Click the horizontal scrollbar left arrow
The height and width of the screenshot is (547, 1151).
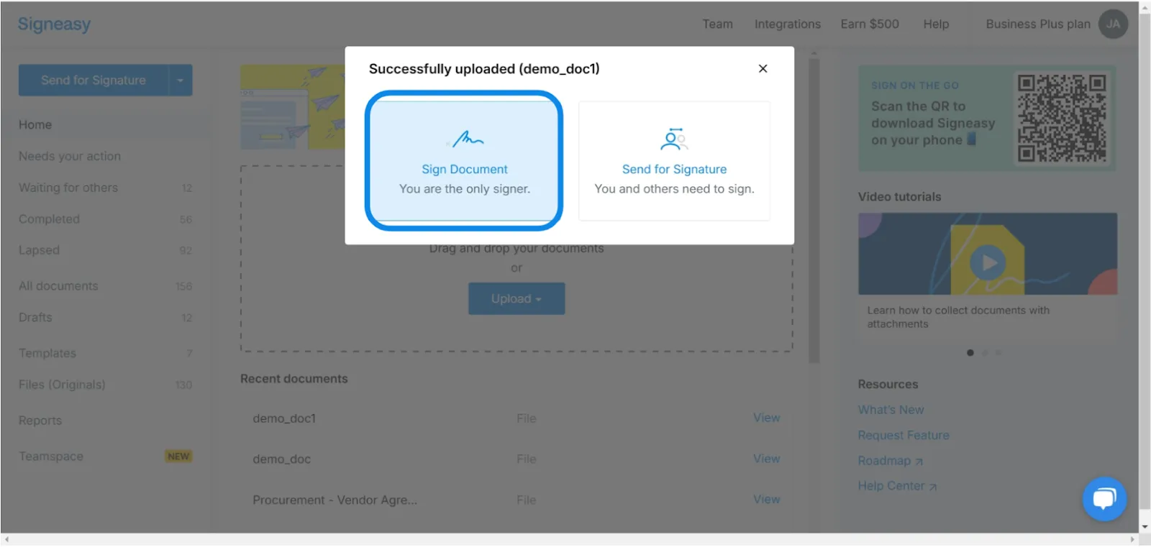click(x=6, y=539)
